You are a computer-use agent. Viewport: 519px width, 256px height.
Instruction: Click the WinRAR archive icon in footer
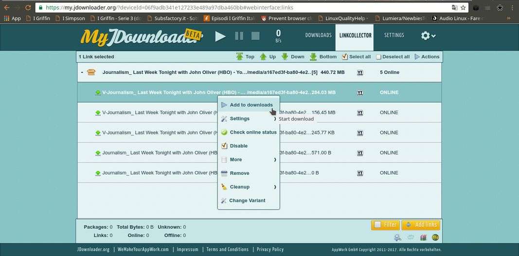[423, 238]
